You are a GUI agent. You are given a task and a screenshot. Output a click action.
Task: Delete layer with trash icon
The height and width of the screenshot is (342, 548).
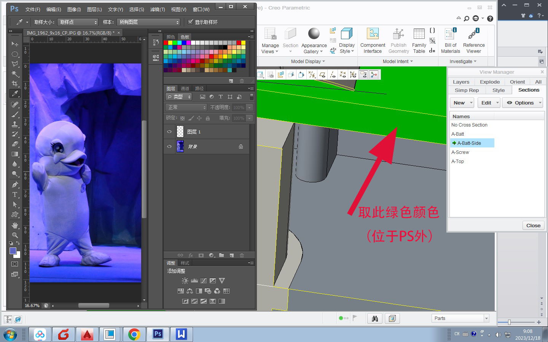coord(242,255)
